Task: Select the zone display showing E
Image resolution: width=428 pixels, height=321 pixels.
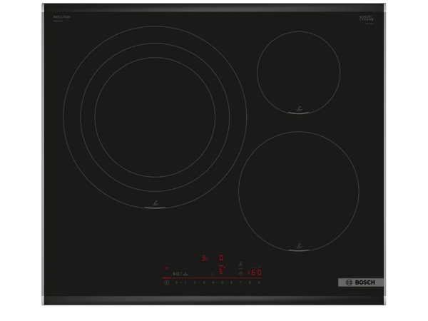Action: [222, 270]
